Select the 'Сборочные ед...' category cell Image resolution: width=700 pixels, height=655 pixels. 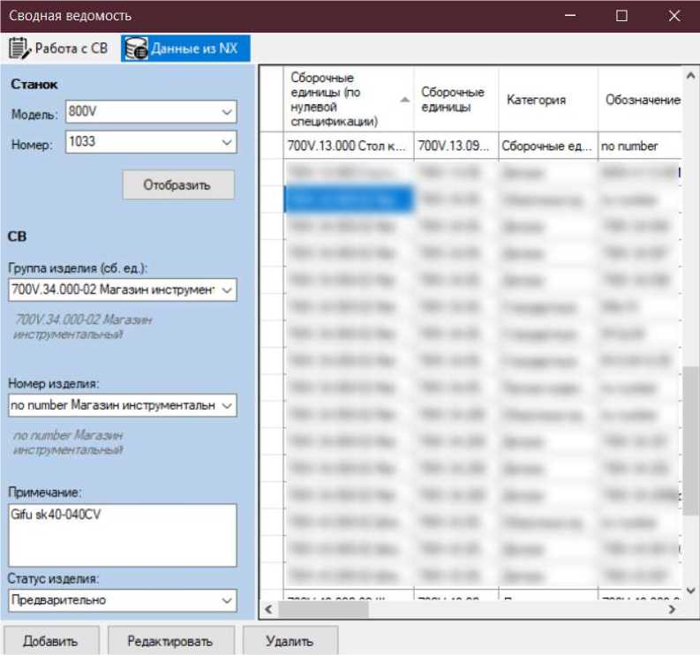548,146
